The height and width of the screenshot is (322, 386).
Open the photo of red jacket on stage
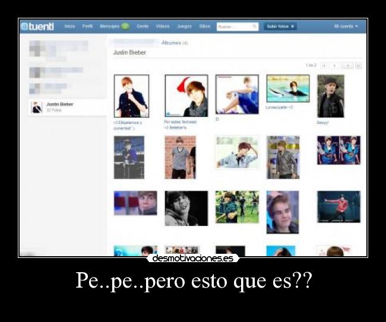coord(338,207)
